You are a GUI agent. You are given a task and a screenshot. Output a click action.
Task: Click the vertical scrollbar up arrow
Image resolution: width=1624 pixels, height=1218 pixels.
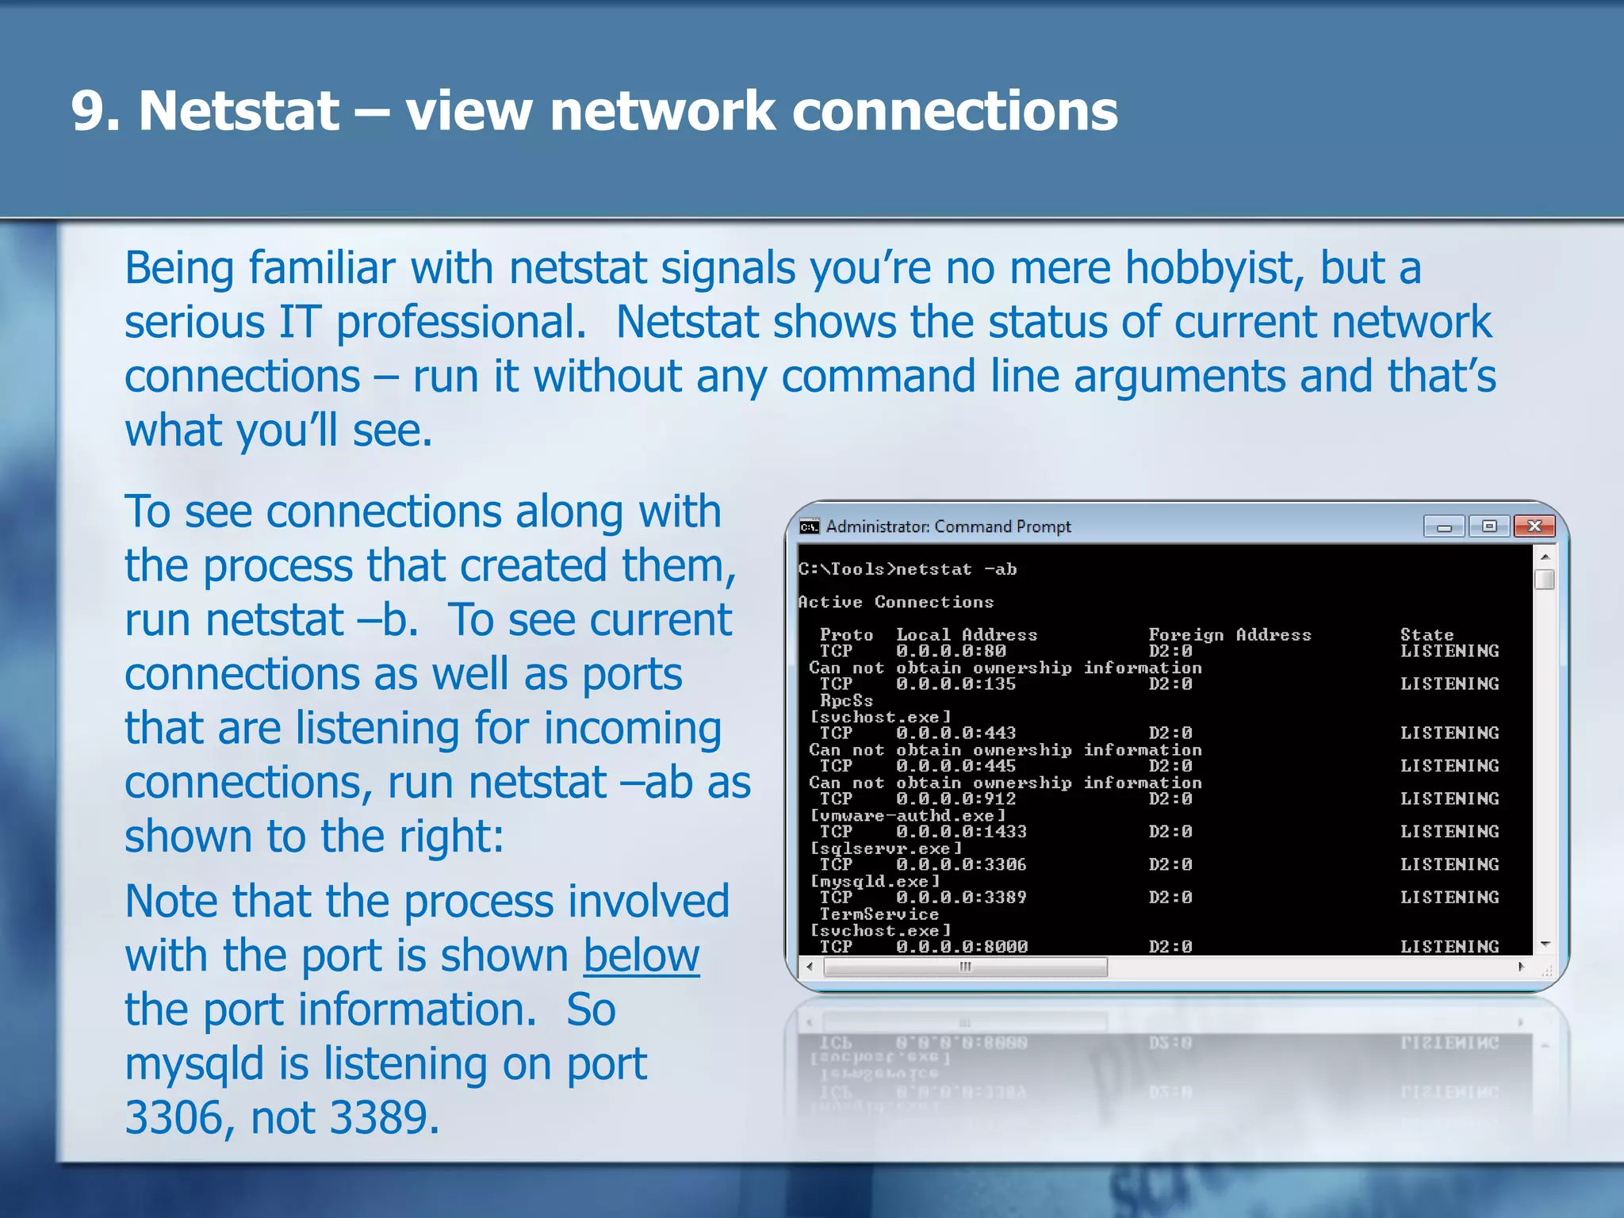1545,557
